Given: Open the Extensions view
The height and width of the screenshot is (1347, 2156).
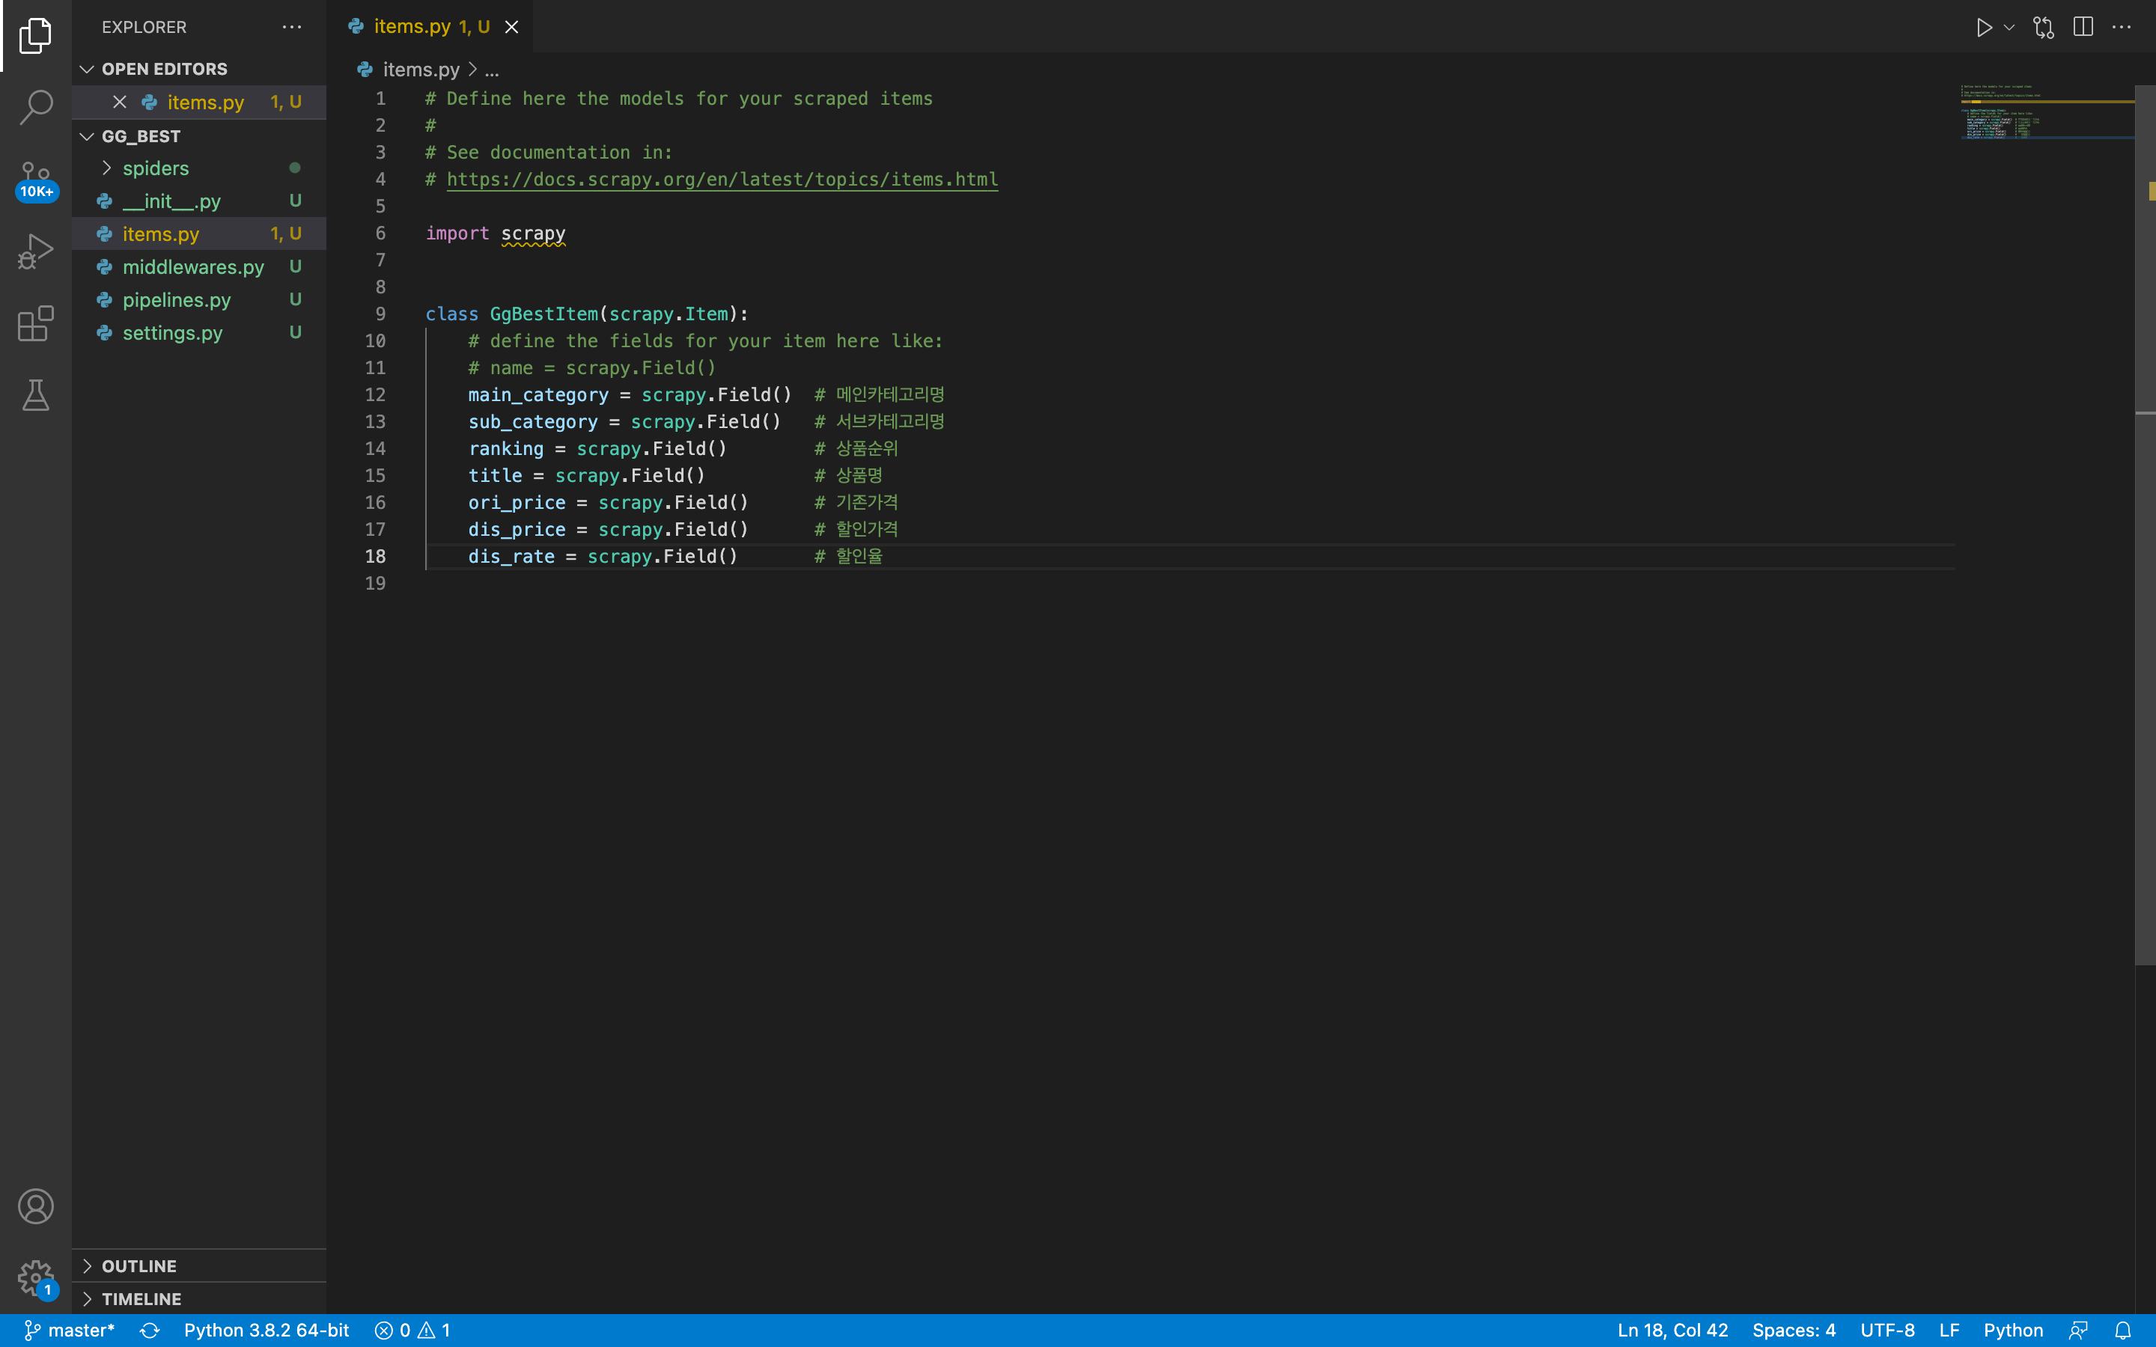Looking at the screenshot, I should click(36, 323).
